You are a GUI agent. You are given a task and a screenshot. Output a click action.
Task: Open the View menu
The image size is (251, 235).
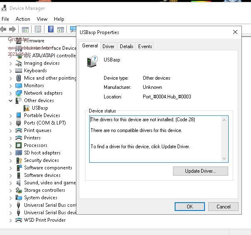click(x=42, y=19)
